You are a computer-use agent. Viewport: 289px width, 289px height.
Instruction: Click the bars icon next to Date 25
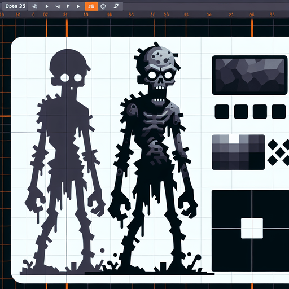click(x=34, y=6)
